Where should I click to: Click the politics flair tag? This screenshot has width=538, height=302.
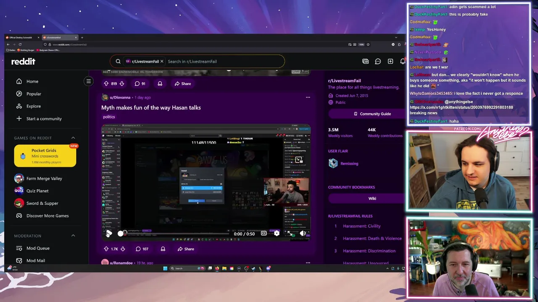coord(109,117)
